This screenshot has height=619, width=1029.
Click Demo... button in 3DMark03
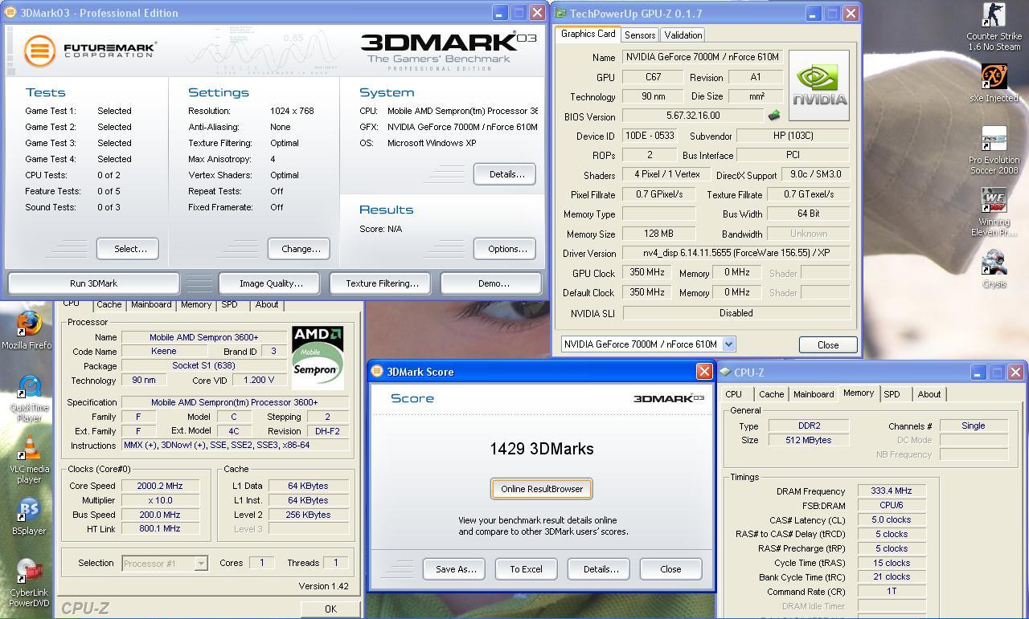491,283
